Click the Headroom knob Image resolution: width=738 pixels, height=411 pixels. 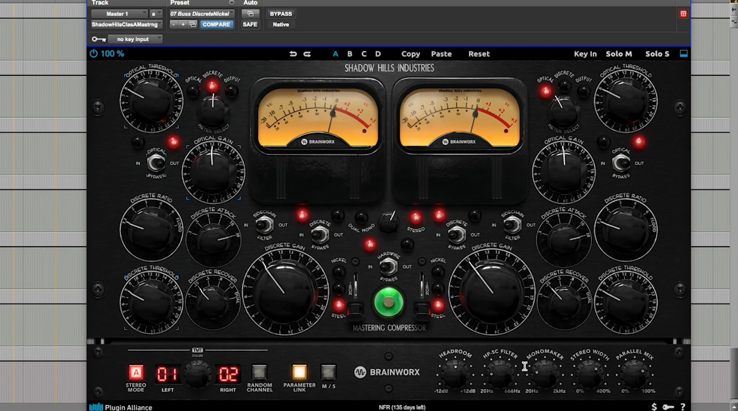(455, 374)
